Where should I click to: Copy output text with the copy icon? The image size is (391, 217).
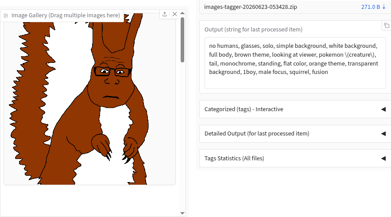click(387, 25)
